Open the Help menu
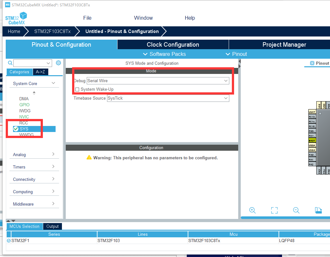The image size is (330, 257). (190, 18)
